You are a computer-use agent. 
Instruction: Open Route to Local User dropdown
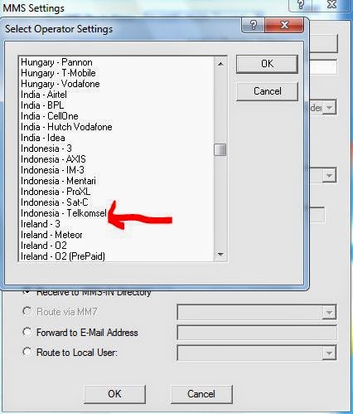(x=329, y=353)
